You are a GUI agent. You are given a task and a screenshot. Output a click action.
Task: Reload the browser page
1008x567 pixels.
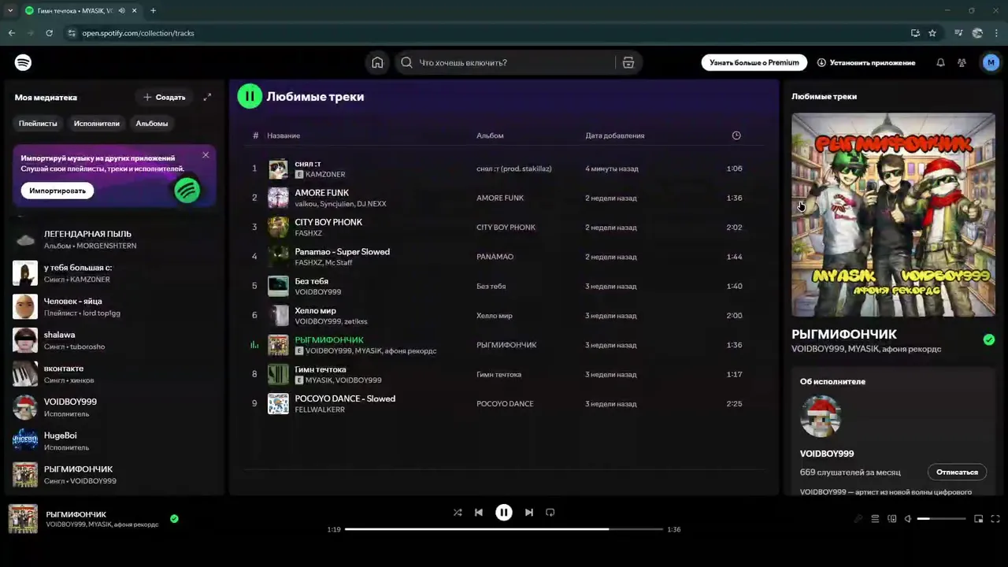[49, 33]
